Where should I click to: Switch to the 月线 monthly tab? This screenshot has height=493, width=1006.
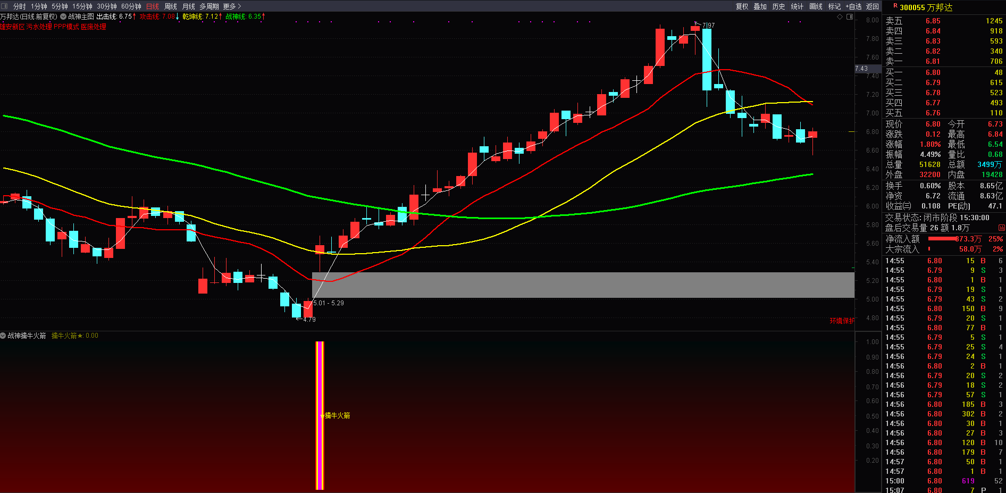[x=189, y=6]
